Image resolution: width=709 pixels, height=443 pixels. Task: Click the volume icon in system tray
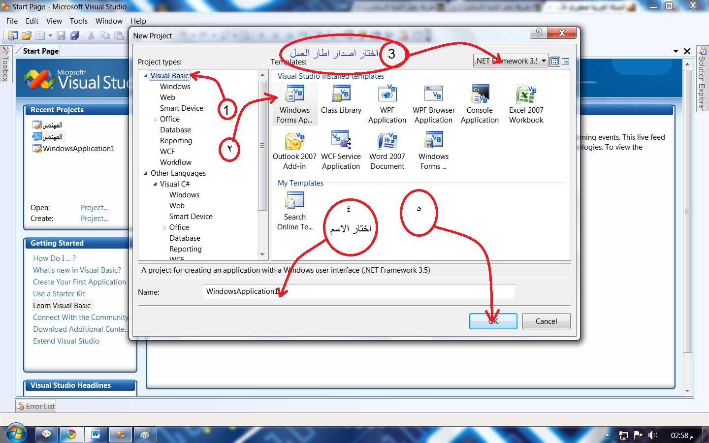652,435
